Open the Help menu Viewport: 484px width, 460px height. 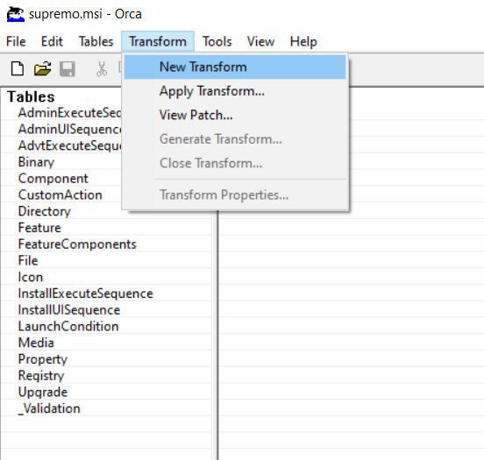[303, 41]
